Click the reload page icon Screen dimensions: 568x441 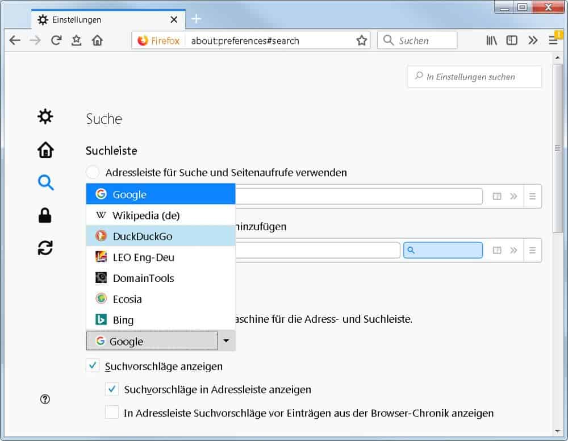(56, 40)
